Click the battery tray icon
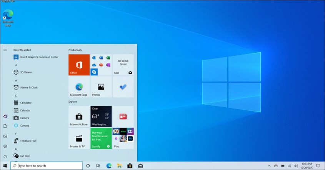 pyautogui.click(x=283, y=166)
